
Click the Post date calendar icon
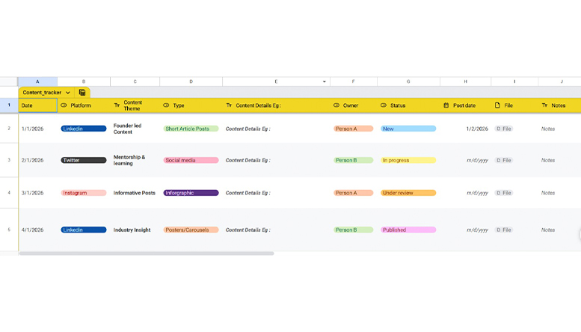446,105
